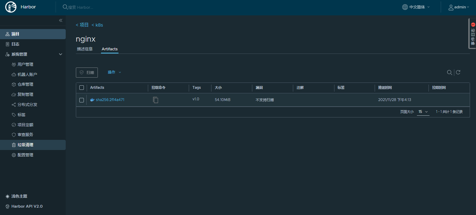The height and width of the screenshot is (215, 476).
Task: Click the 扫描 scan button
Action: tap(87, 72)
